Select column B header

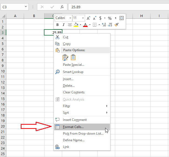pos(34,16)
